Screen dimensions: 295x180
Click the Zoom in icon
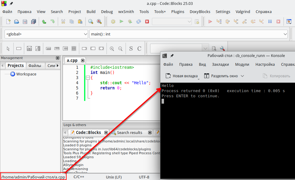click(112, 48)
